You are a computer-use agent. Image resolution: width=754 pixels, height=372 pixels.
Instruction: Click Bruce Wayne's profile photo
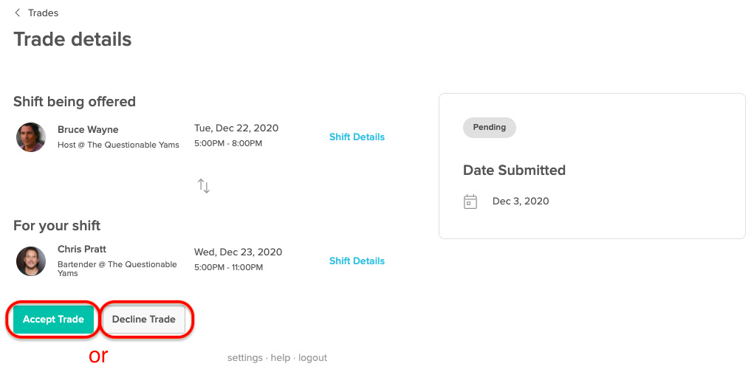click(x=31, y=137)
